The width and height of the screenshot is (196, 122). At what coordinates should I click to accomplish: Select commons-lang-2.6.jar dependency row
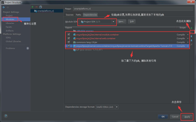click(x=127, y=42)
